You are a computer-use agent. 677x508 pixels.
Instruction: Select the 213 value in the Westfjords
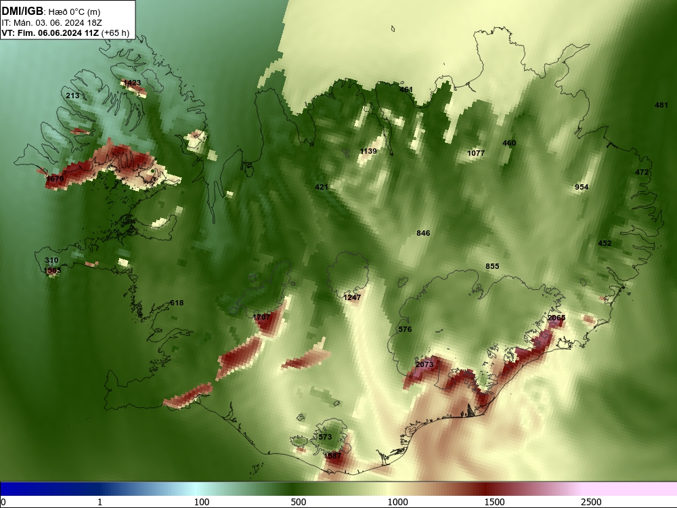[x=72, y=96]
